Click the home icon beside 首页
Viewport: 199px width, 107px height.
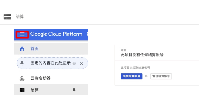tap(22, 49)
